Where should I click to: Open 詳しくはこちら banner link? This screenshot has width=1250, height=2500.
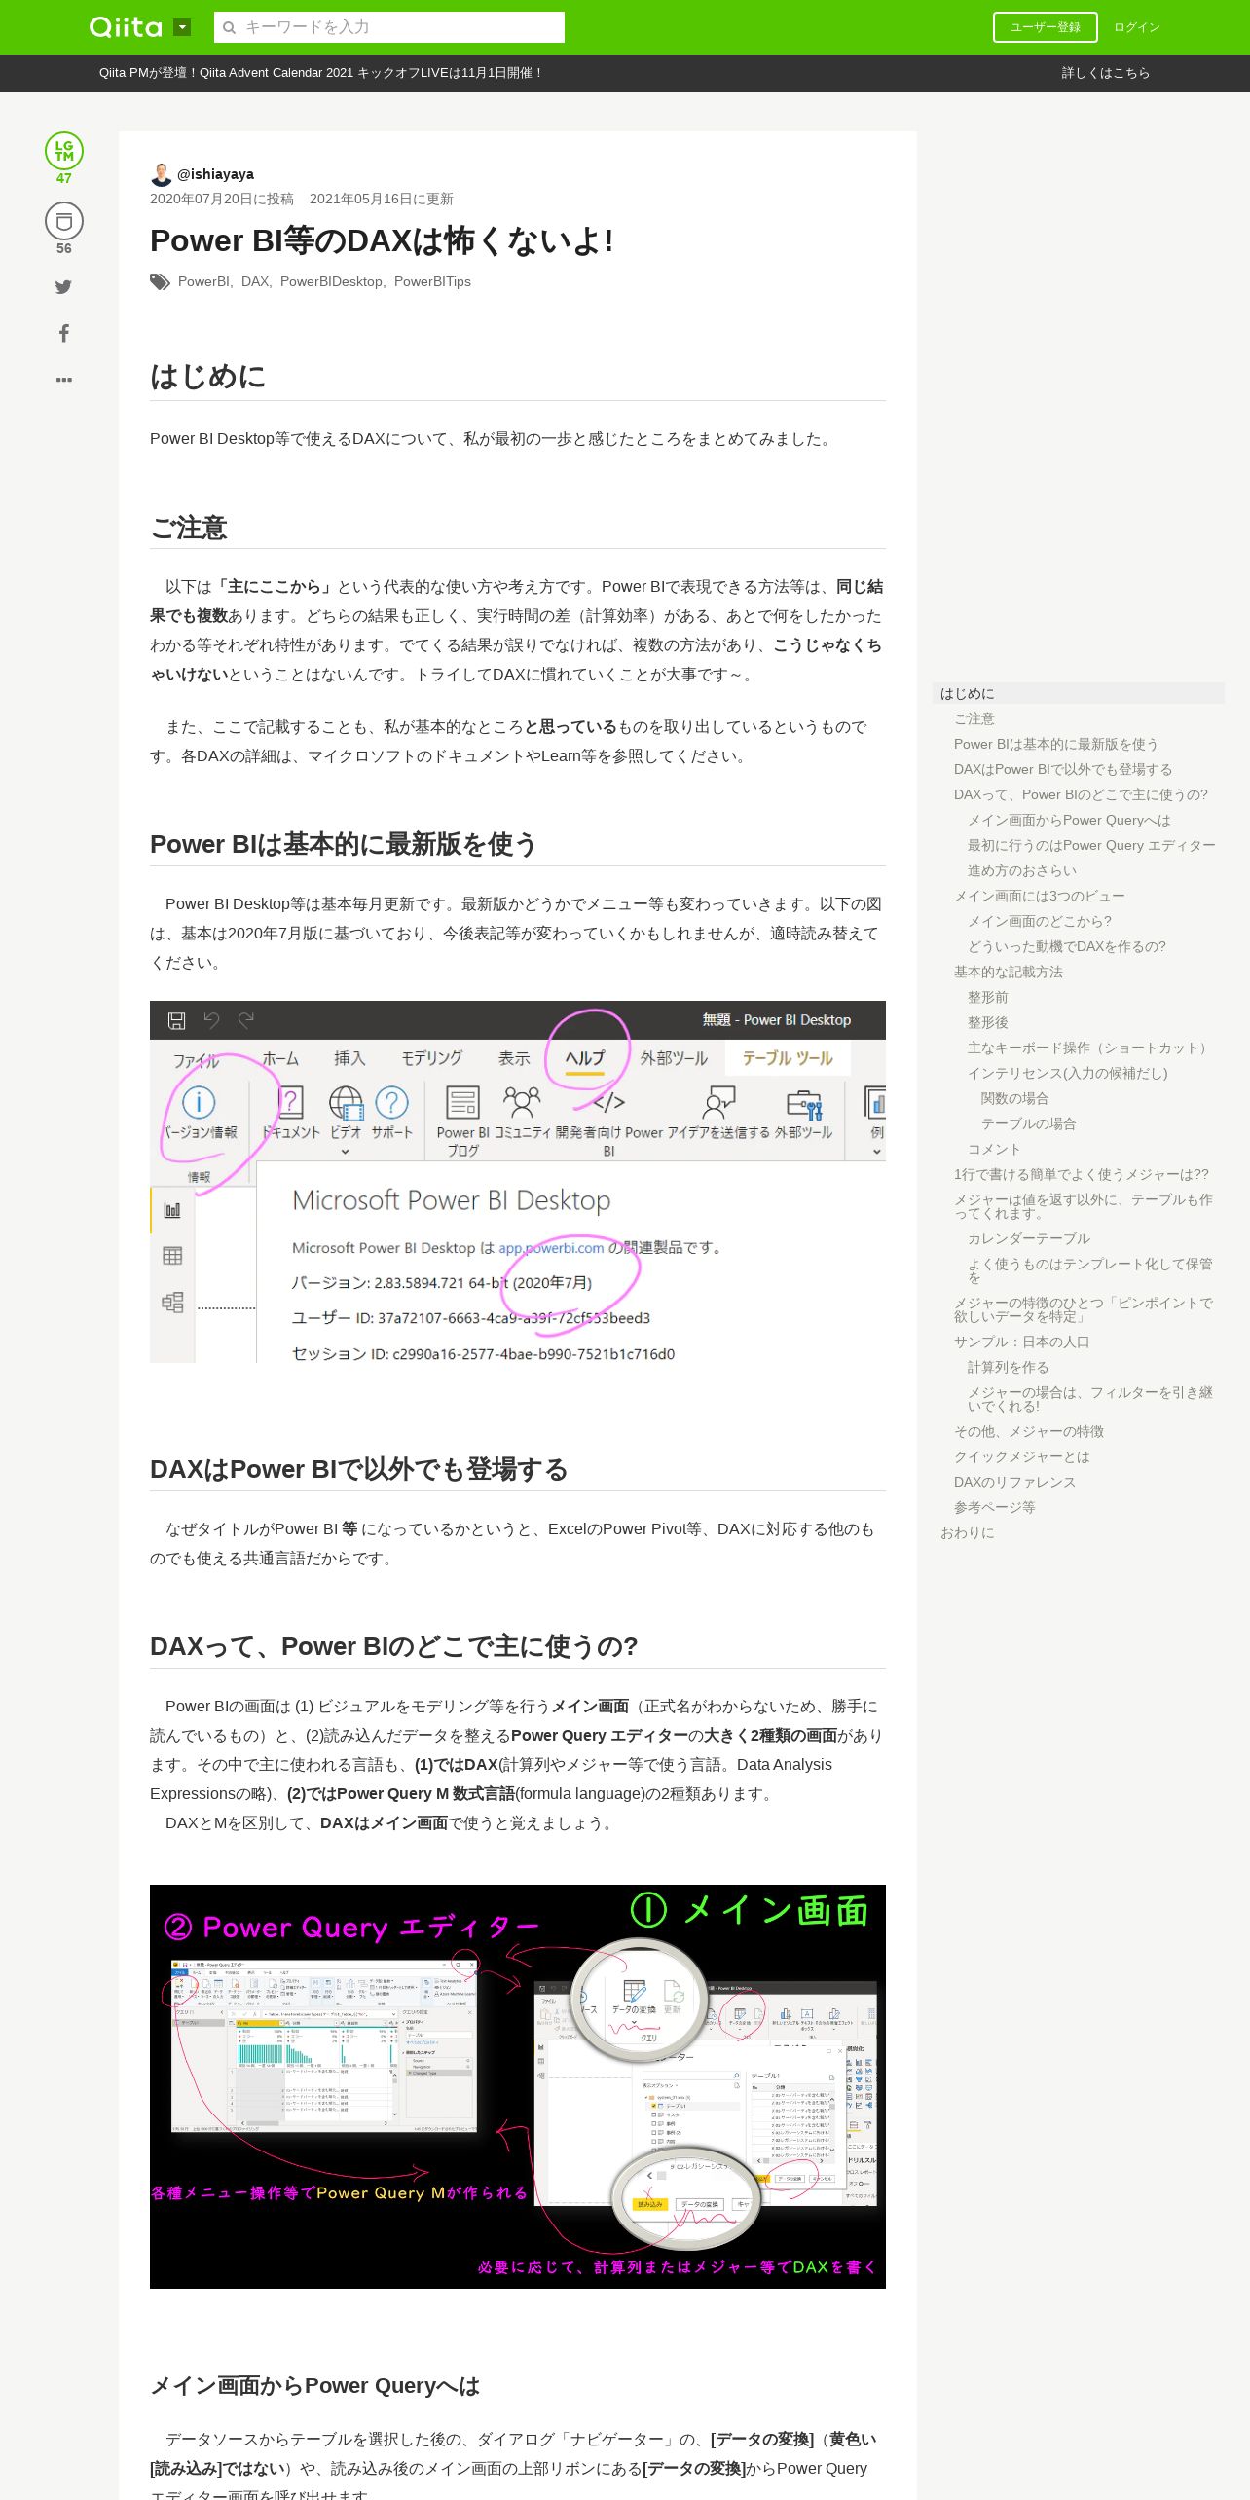[x=1106, y=73]
